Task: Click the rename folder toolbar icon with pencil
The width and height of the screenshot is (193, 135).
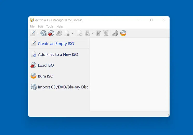Action: (98, 33)
